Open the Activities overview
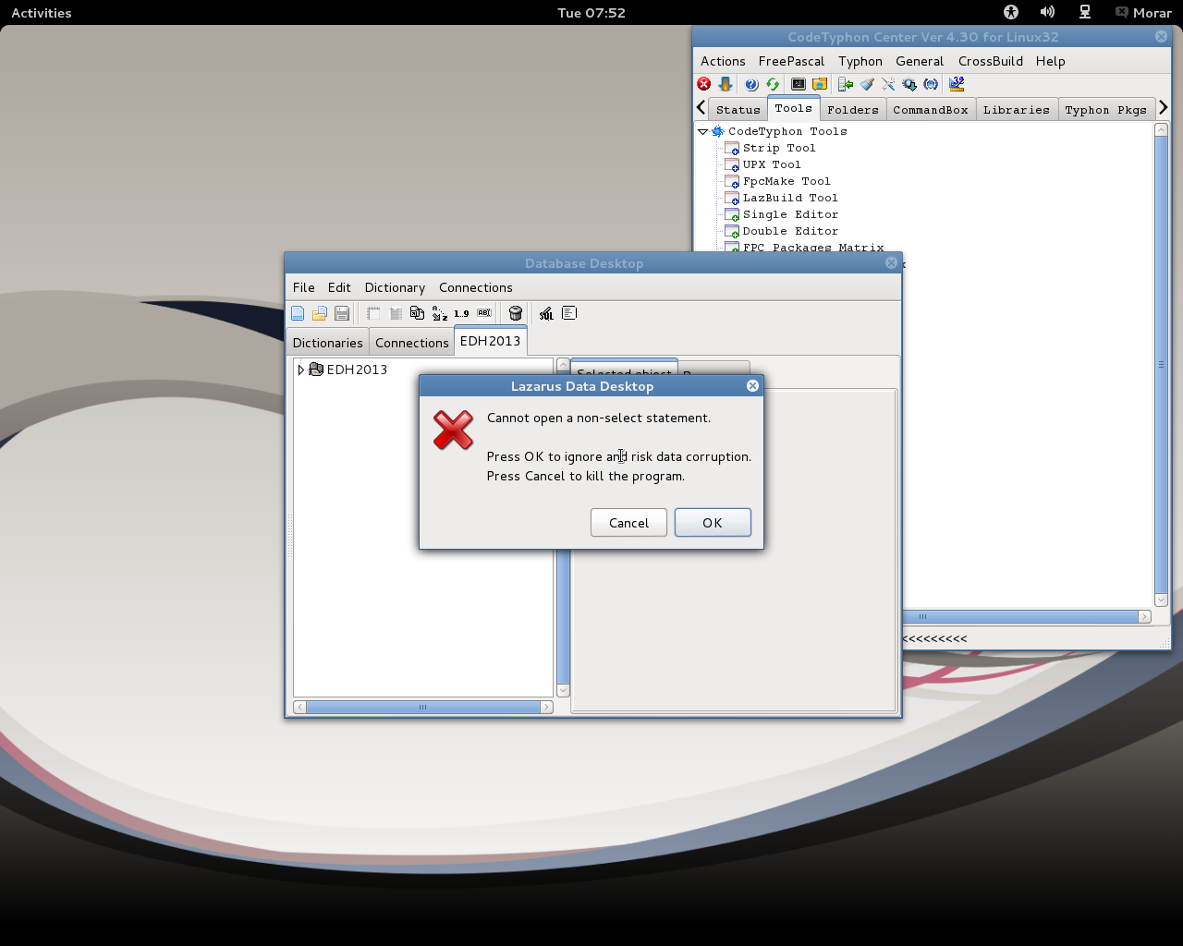This screenshot has width=1183, height=946. tap(42, 13)
